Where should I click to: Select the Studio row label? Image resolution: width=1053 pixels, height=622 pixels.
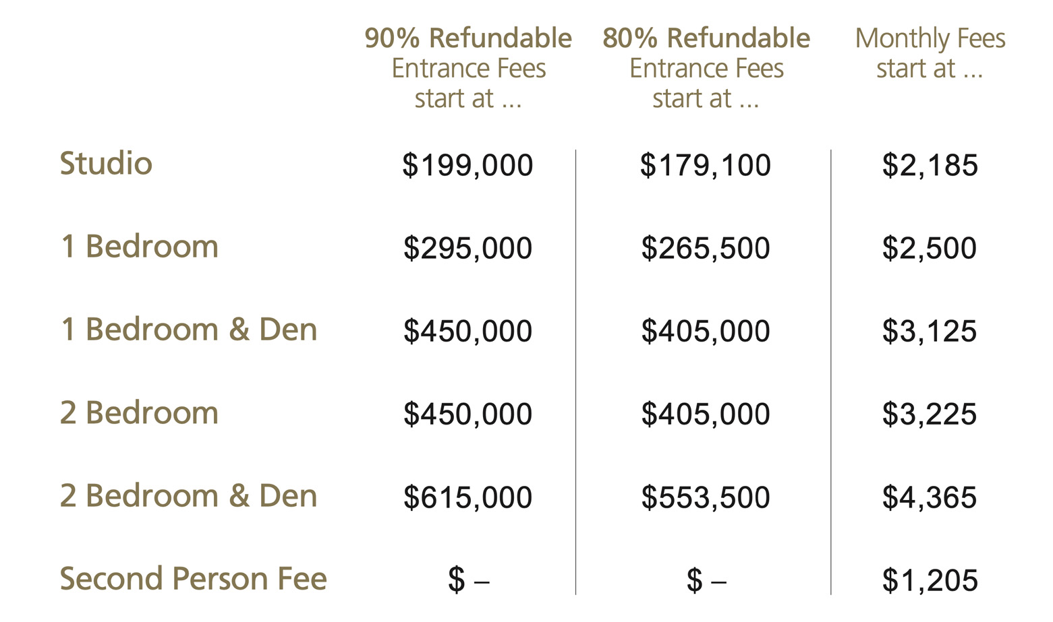point(106,164)
